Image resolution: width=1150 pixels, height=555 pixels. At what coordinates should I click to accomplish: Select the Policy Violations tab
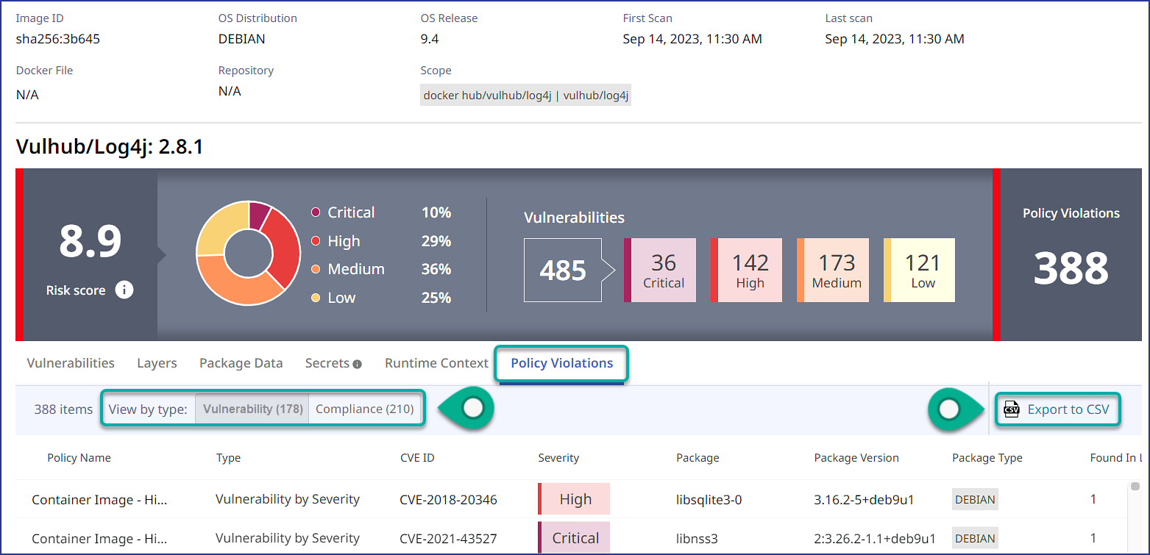tap(561, 363)
